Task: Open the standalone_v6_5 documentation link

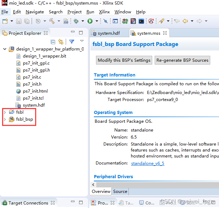Action: [x=148, y=163]
